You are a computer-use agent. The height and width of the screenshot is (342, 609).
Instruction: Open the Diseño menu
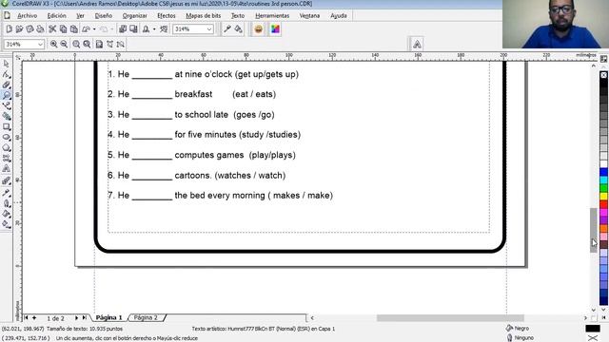click(x=104, y=15)
